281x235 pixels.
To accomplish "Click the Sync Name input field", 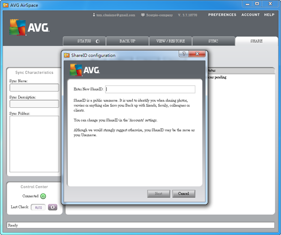I will tap(34, 88).
